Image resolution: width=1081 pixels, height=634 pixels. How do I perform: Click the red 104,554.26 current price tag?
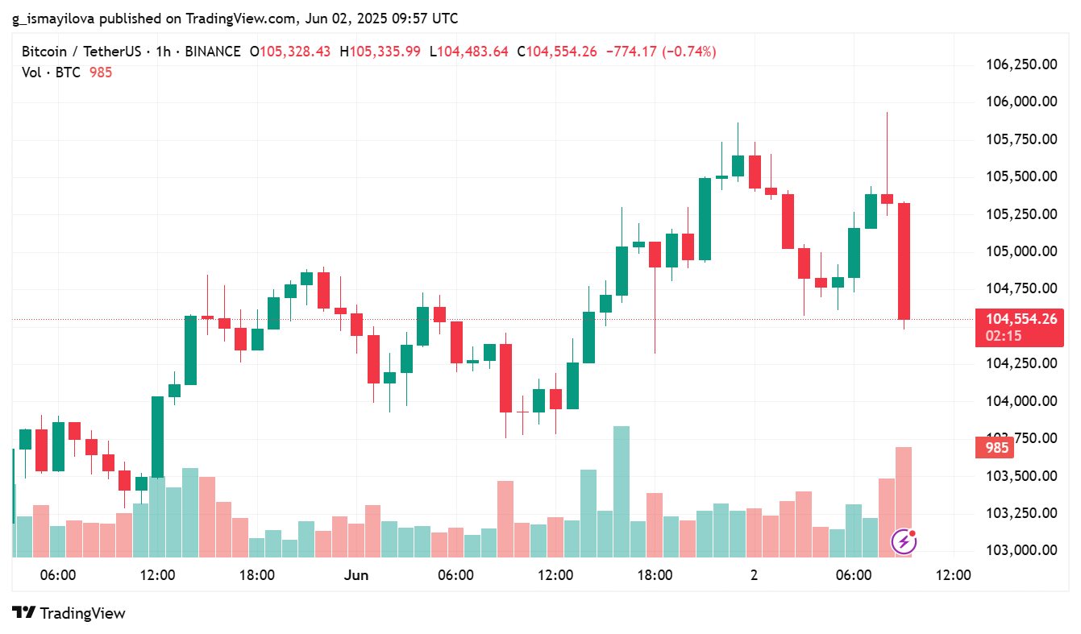[x=1019, y=319]
